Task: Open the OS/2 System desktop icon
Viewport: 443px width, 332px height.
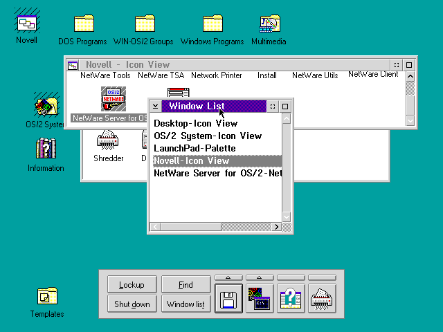Action: click(x=46, y=105)
